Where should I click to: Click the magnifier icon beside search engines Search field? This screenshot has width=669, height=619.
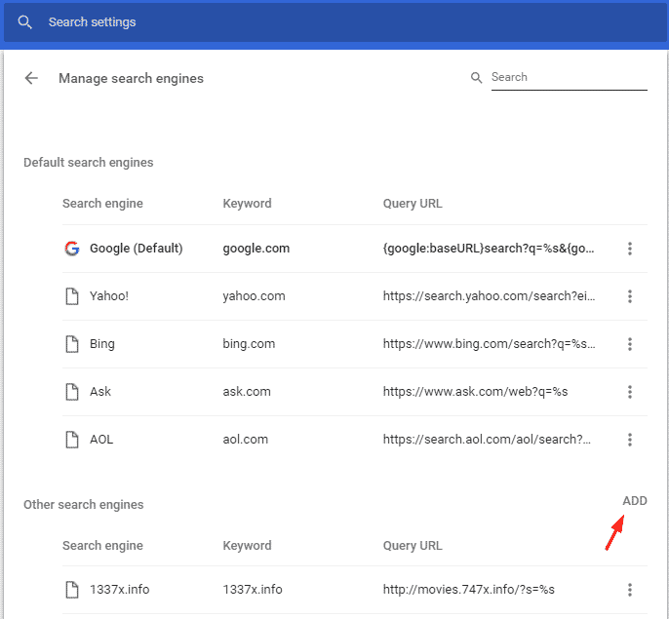477,78
